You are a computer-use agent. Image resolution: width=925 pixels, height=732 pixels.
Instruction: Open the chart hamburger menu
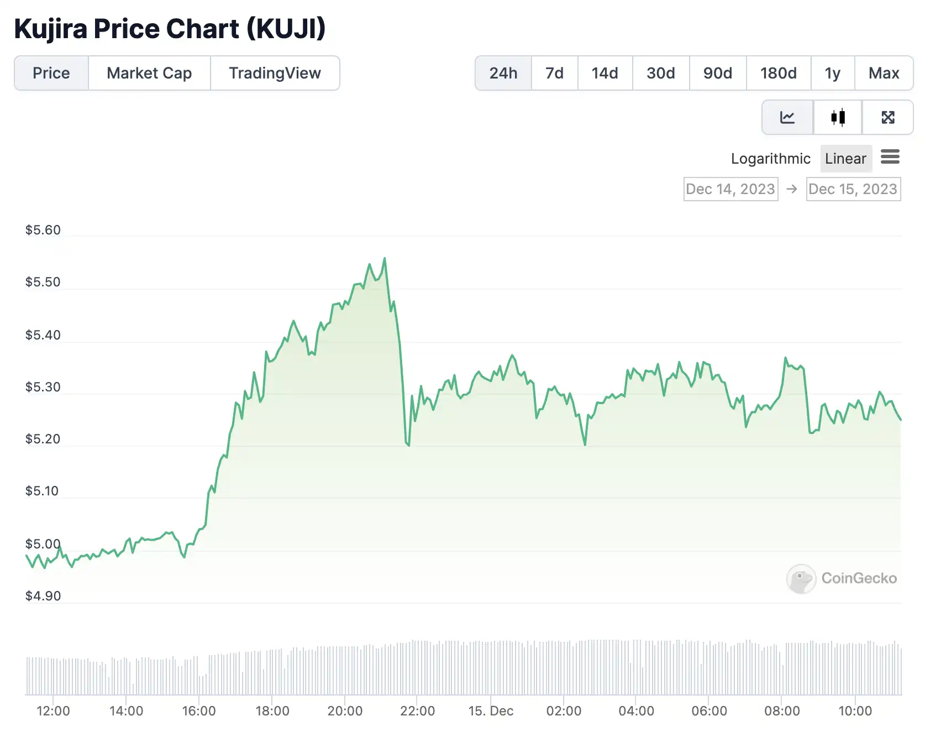pyautogui.click(x=890, y=157)
